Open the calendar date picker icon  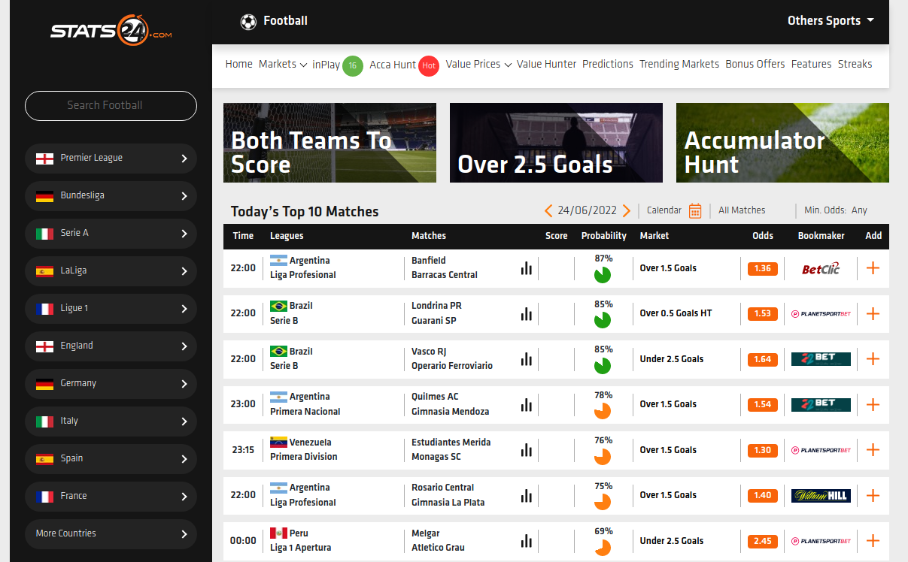(695, 211)
